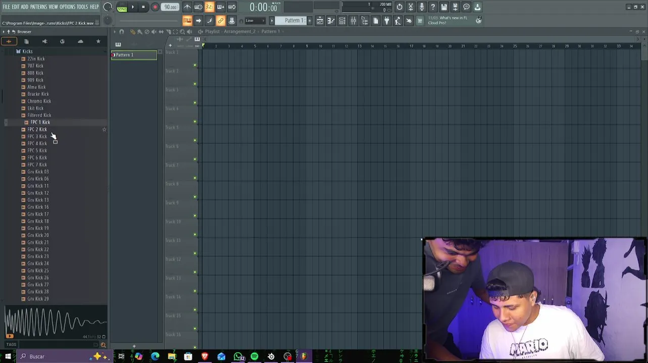Toggle the 3-2-1 countdown before recording
This screenshot has width=648, height=363.
pos(209,7)
